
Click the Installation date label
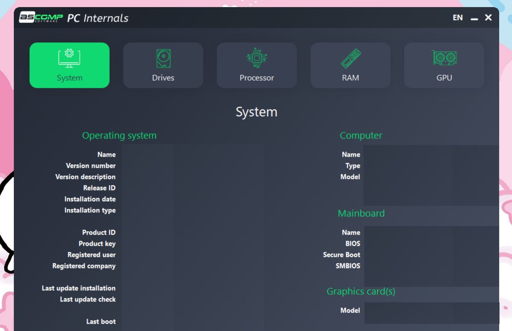(x=90, y=199)
